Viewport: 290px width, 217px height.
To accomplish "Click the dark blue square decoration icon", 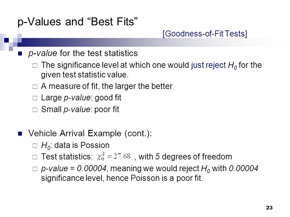I will [x=6, y=40].
